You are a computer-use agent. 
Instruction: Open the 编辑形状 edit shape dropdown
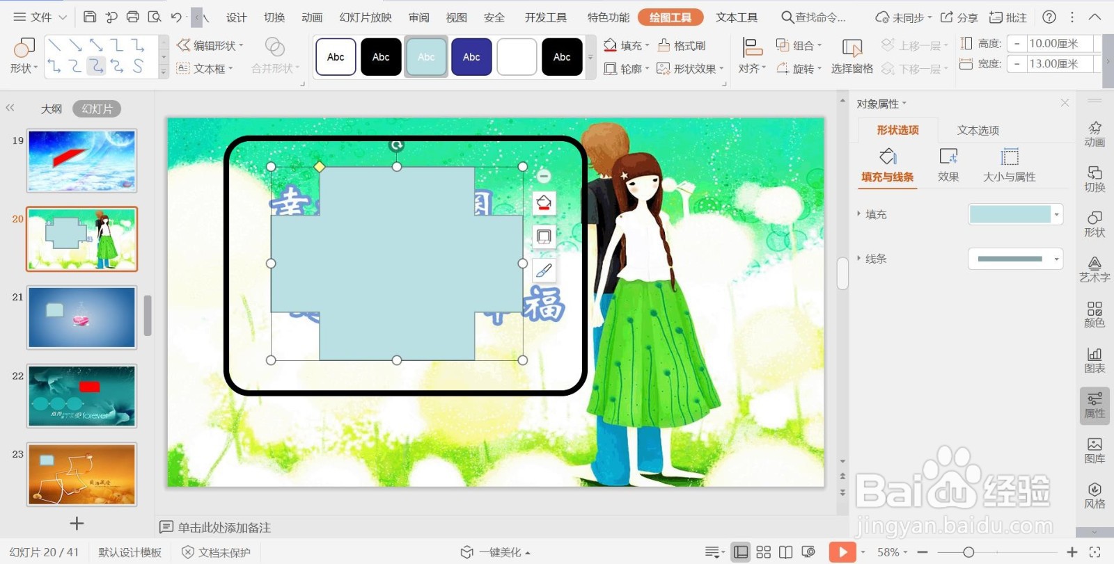pyautogui.click(x=210, y=45)
